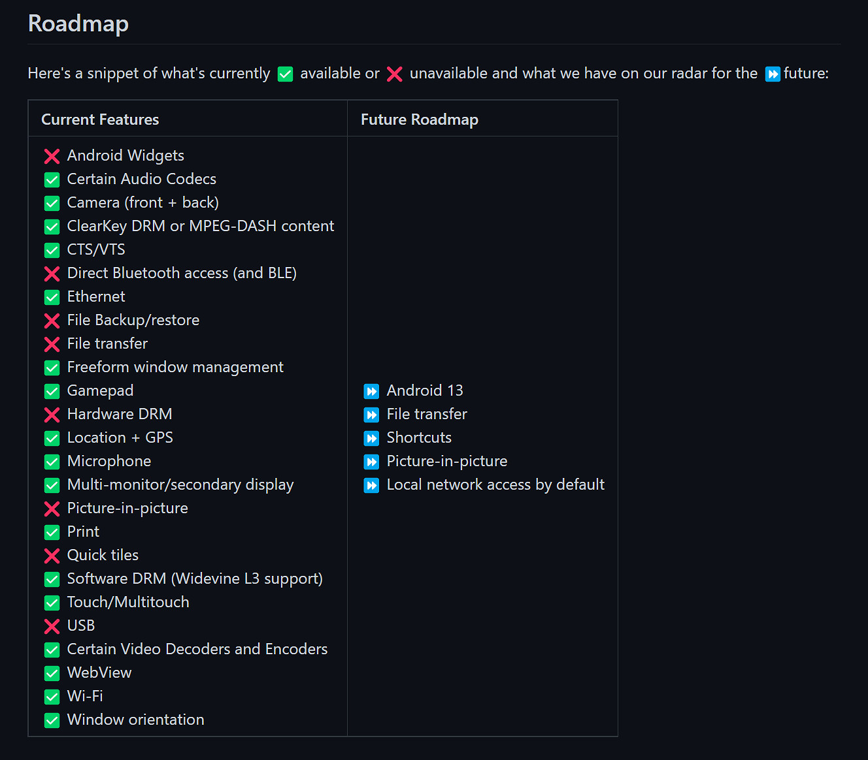Click the green check beside Wi-Fi
This screenshot has width=868, height=760.
click(x=52, y=697)
